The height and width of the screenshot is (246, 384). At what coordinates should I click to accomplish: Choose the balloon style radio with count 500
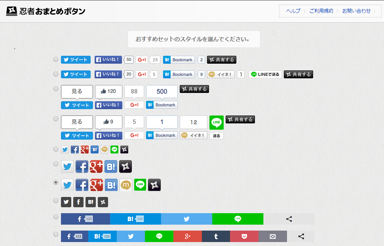(56, 89)
